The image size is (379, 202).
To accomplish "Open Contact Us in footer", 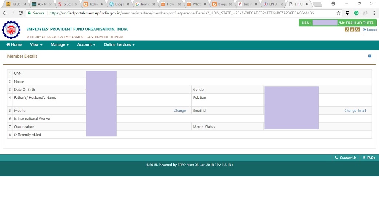I will 345,158.
